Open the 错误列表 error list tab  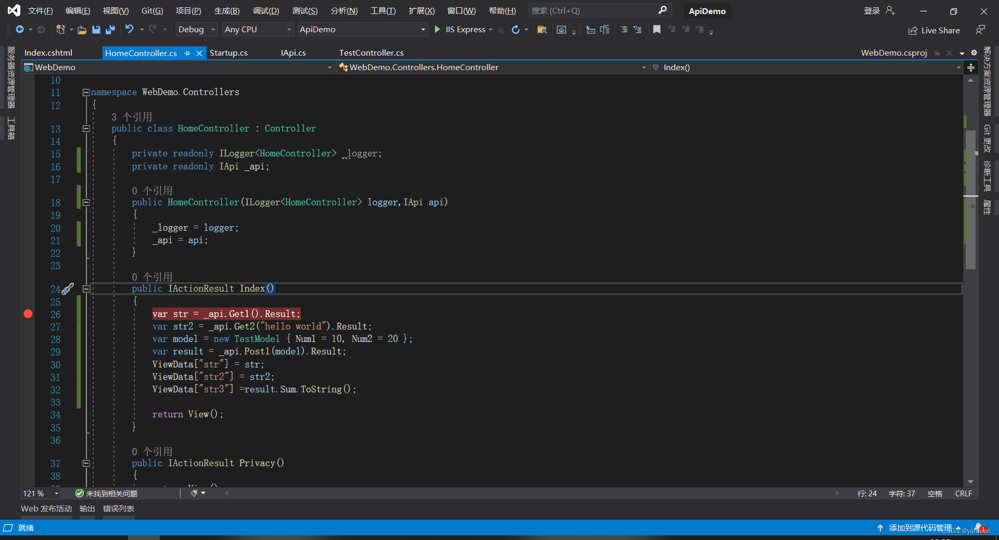[x=119, y=509]
